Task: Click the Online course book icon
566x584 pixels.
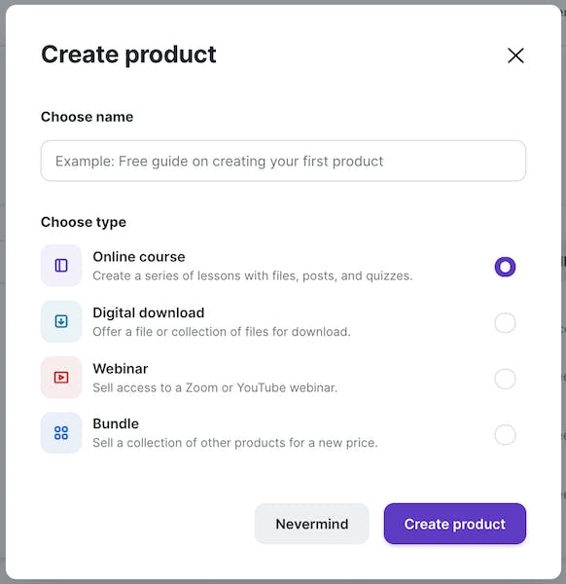Action: (61, 266)
